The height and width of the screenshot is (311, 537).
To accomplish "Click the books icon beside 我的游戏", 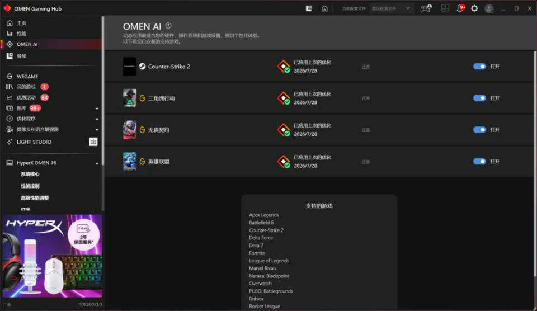I will coord(10,87).
